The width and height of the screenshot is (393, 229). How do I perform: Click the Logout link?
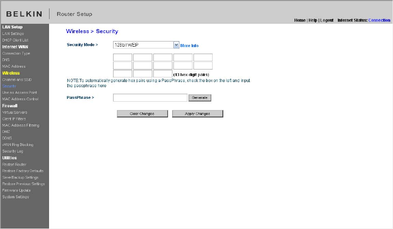click(327, 20)
